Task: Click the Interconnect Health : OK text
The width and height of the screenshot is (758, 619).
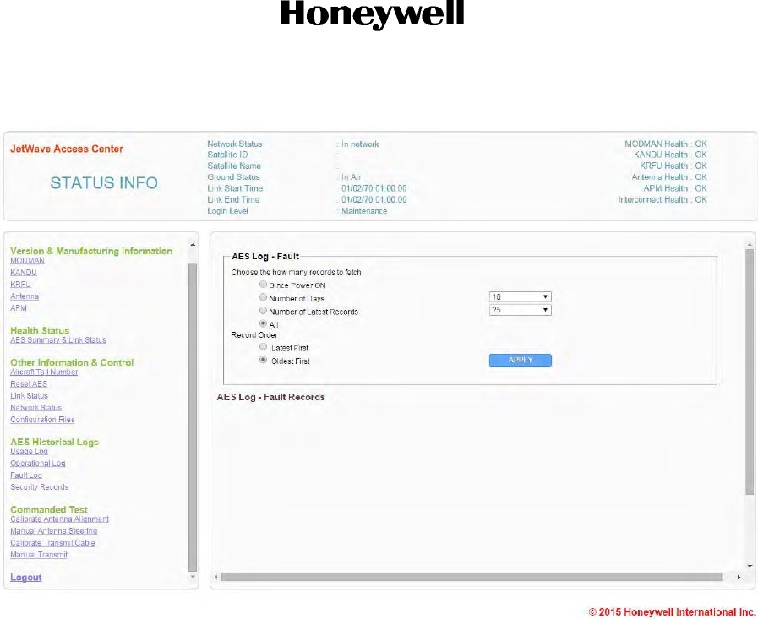Action: [663, 199]
